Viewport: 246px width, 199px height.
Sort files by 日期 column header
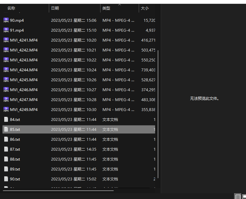tap(55, 8)
